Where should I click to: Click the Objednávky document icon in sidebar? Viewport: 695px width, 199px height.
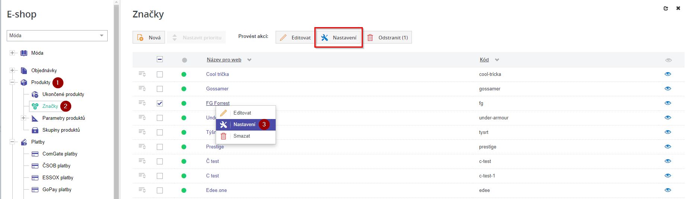(x=24, y=71)
